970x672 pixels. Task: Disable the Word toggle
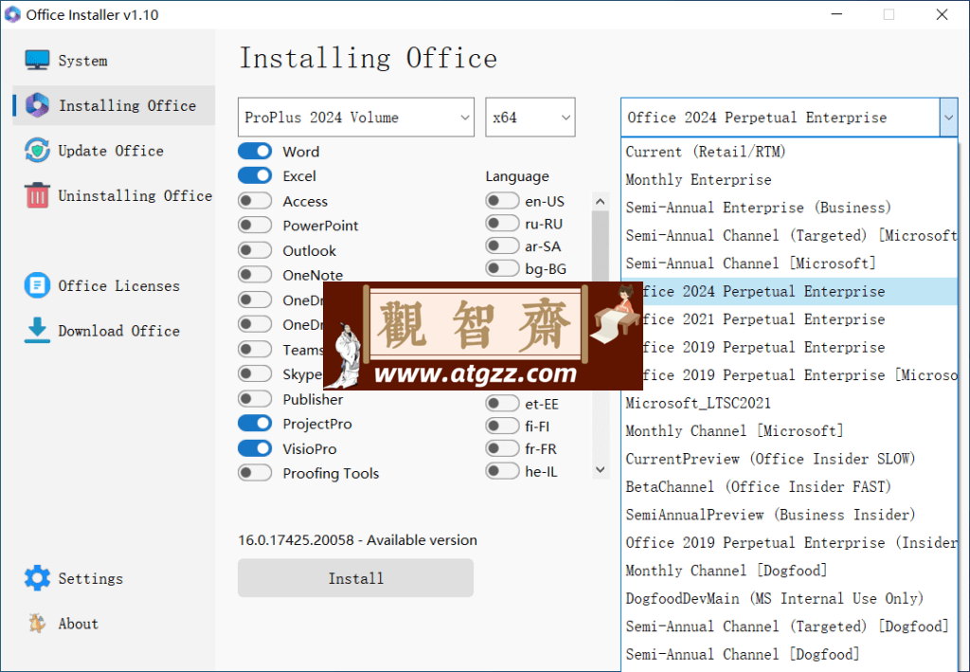[x=255, y=151]
